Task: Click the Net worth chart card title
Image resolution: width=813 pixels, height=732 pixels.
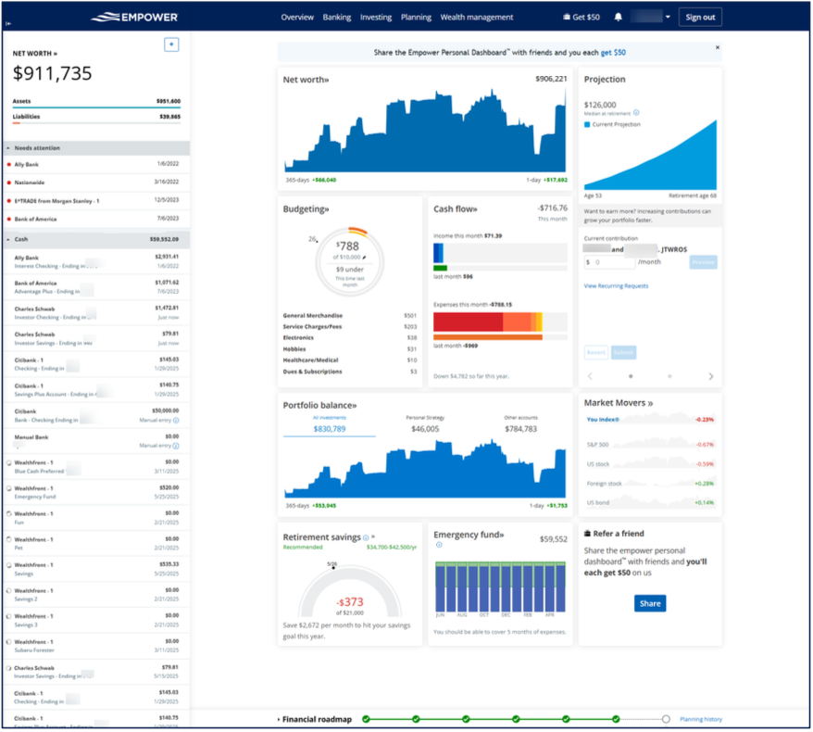Action: coord(306,80)
